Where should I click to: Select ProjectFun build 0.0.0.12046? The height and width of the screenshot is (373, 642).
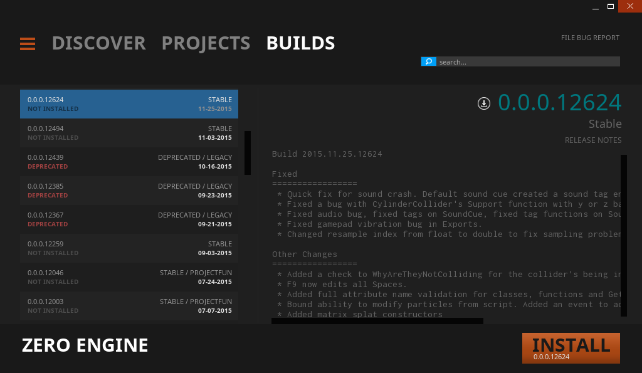(129, 277)
